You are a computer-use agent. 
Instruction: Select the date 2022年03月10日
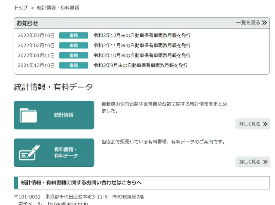36,36
